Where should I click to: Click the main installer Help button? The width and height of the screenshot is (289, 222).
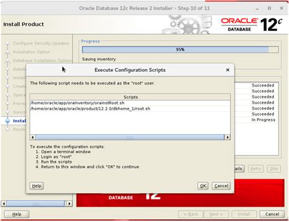click(16, 214)
